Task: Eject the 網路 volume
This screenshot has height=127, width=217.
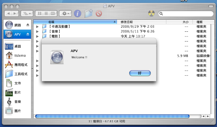Action: (x=28, y=25)
